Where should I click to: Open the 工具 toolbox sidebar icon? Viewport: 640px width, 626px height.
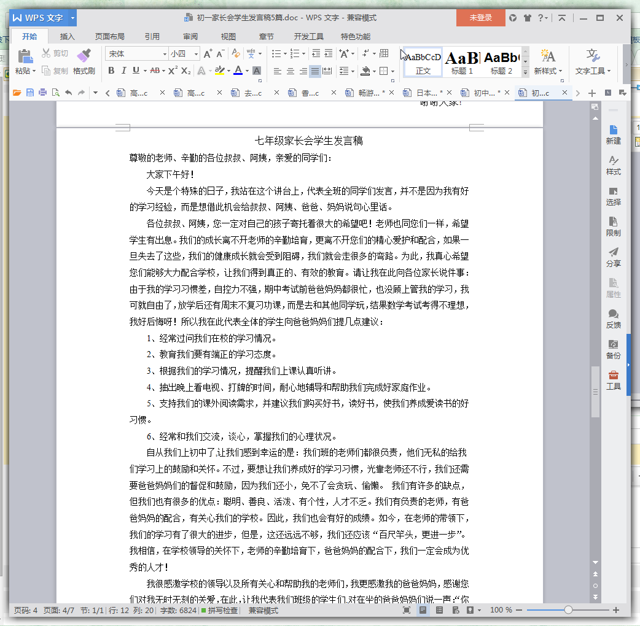click(x=613, y=380)
